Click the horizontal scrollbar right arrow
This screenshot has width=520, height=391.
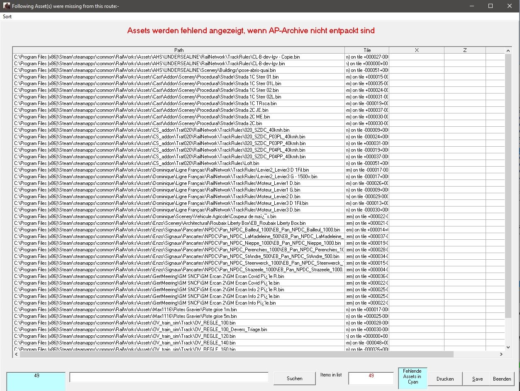click(x=501, y=354)
